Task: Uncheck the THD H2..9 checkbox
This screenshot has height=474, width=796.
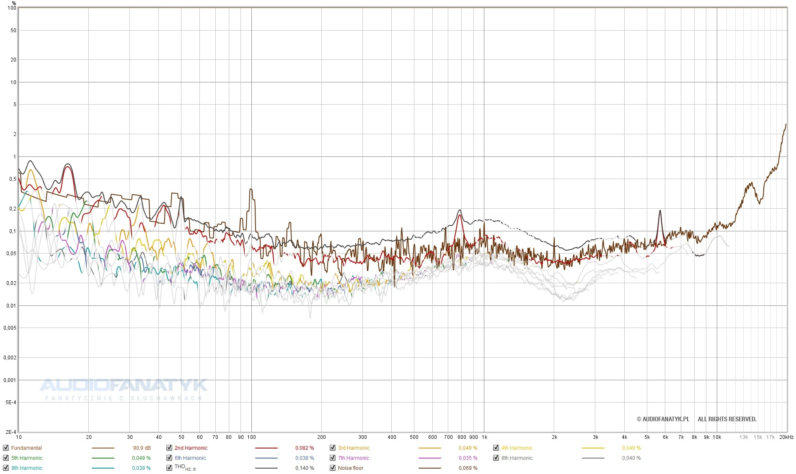Action: click(x=169, y=468)
